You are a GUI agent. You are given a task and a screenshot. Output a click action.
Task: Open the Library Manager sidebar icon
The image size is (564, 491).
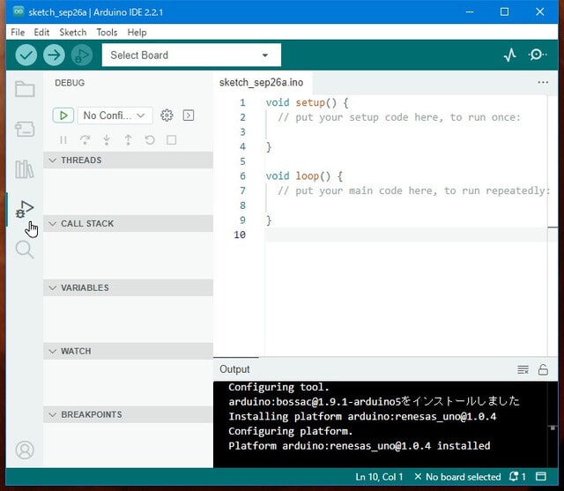tap(25, 169)
